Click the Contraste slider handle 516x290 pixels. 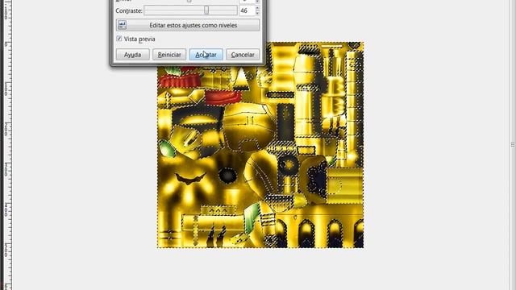(206, 10)
